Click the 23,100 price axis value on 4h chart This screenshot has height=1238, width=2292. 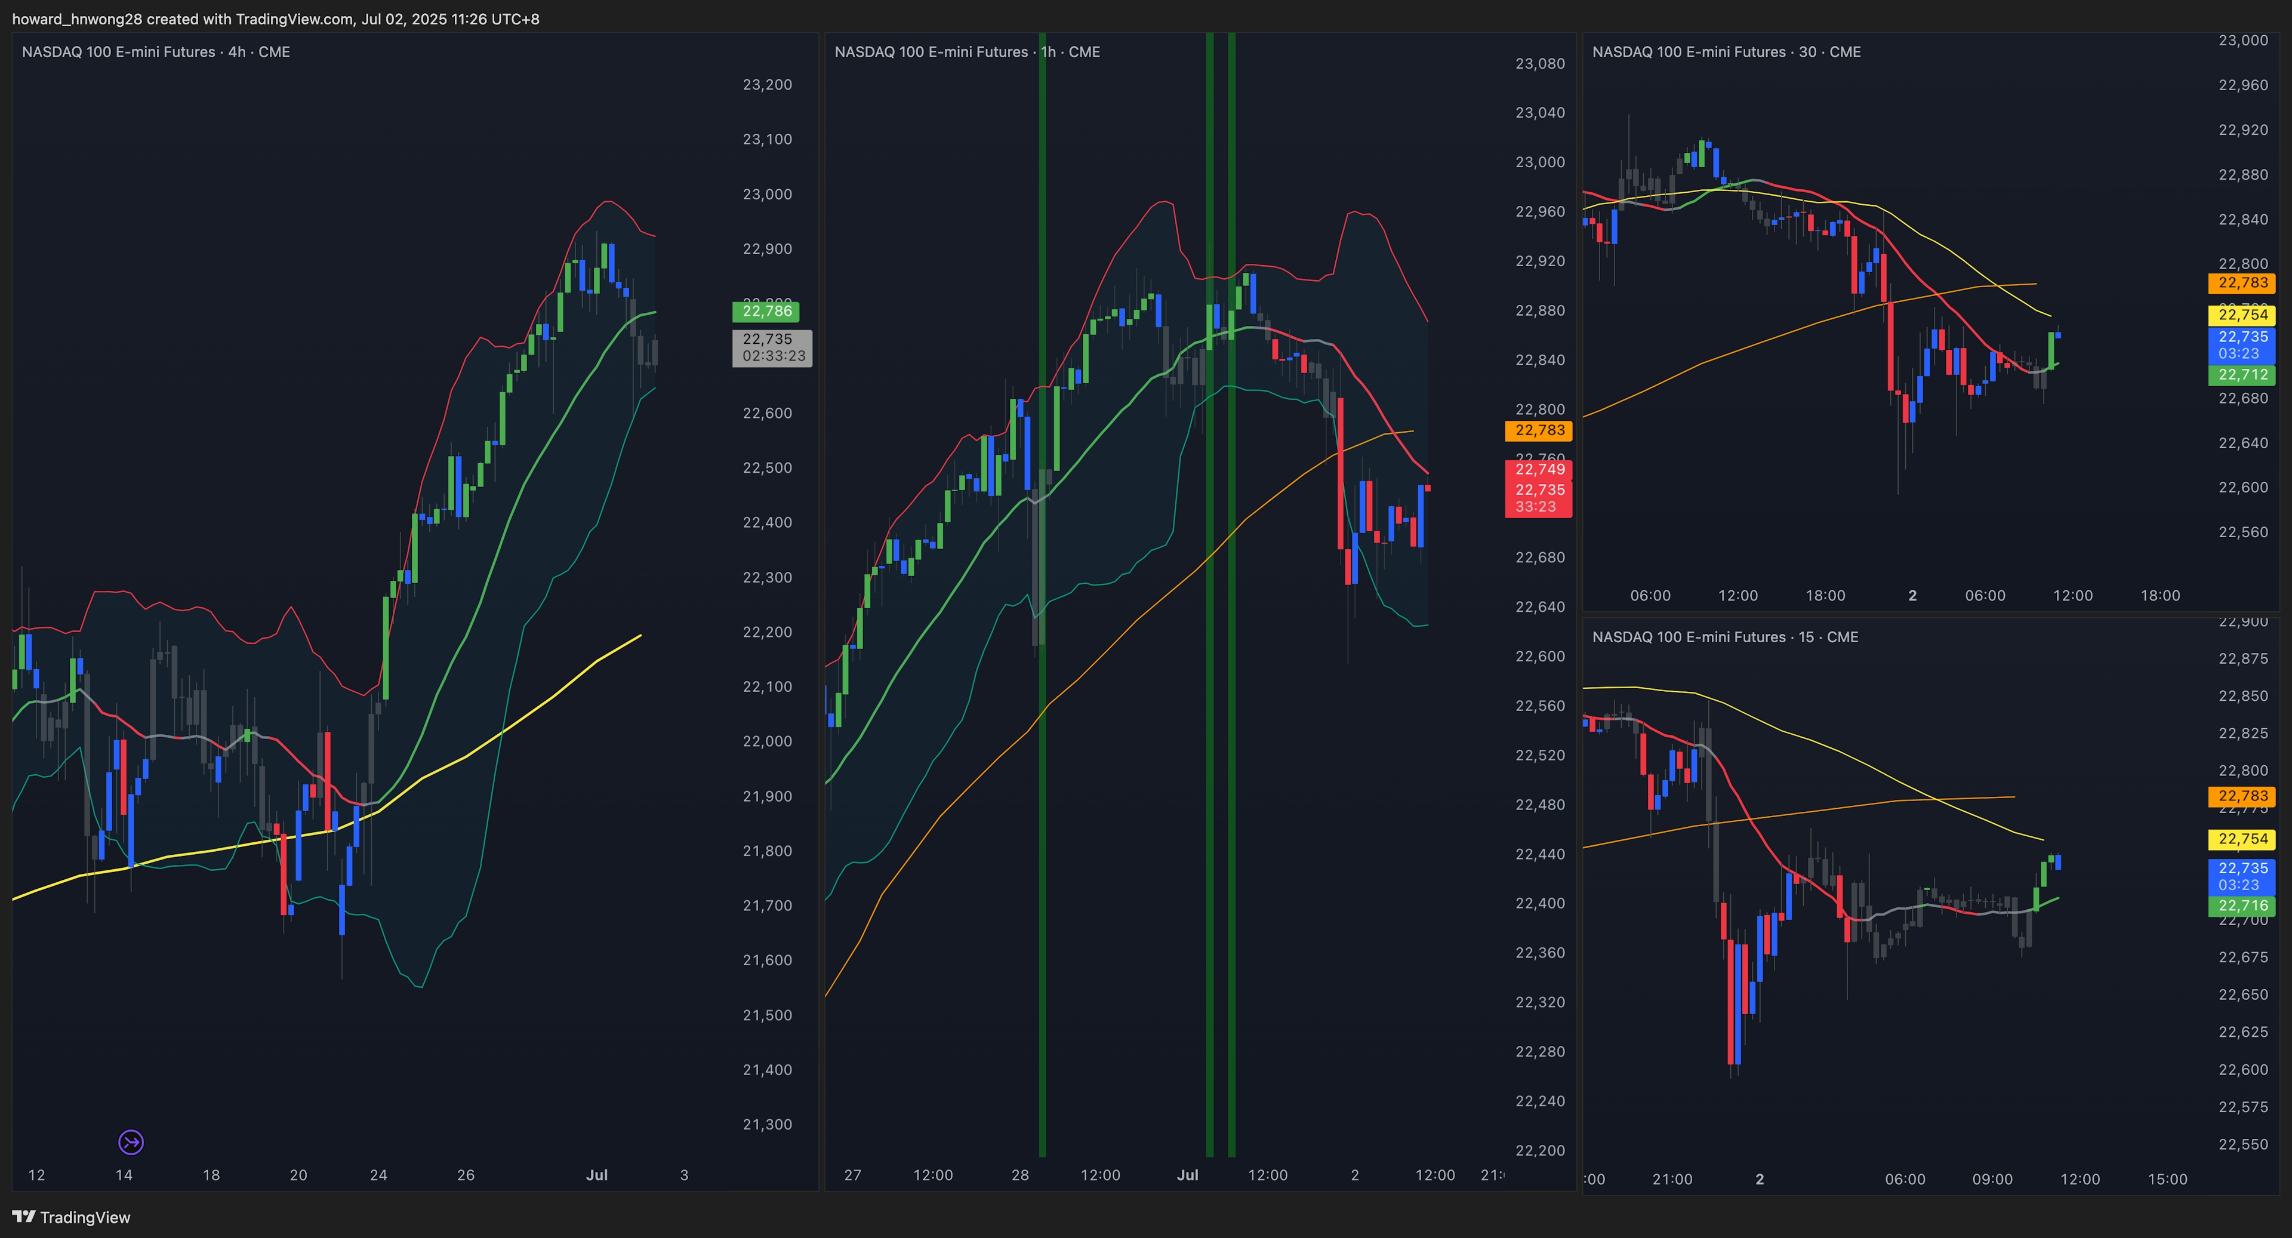767,139
